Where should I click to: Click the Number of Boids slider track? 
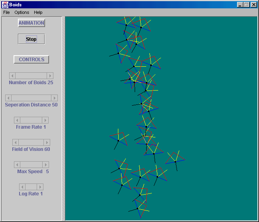pyautogui.click(x=31, y=76)
